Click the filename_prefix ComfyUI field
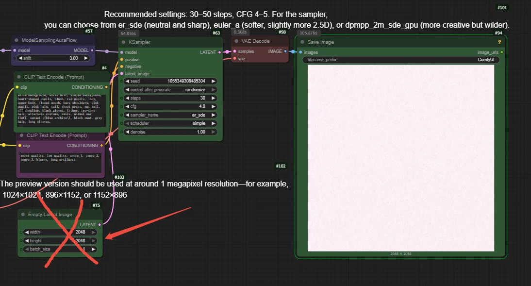 click(400, 60)
